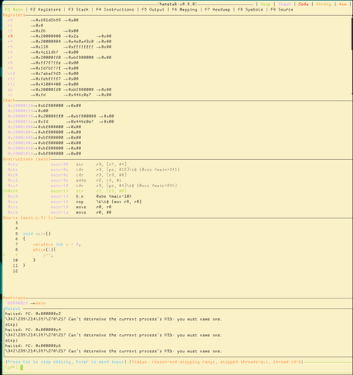This screenshot has height=375, width=353.
Task: Click the movs r0, #0 instruction
Action: point(93,212)
